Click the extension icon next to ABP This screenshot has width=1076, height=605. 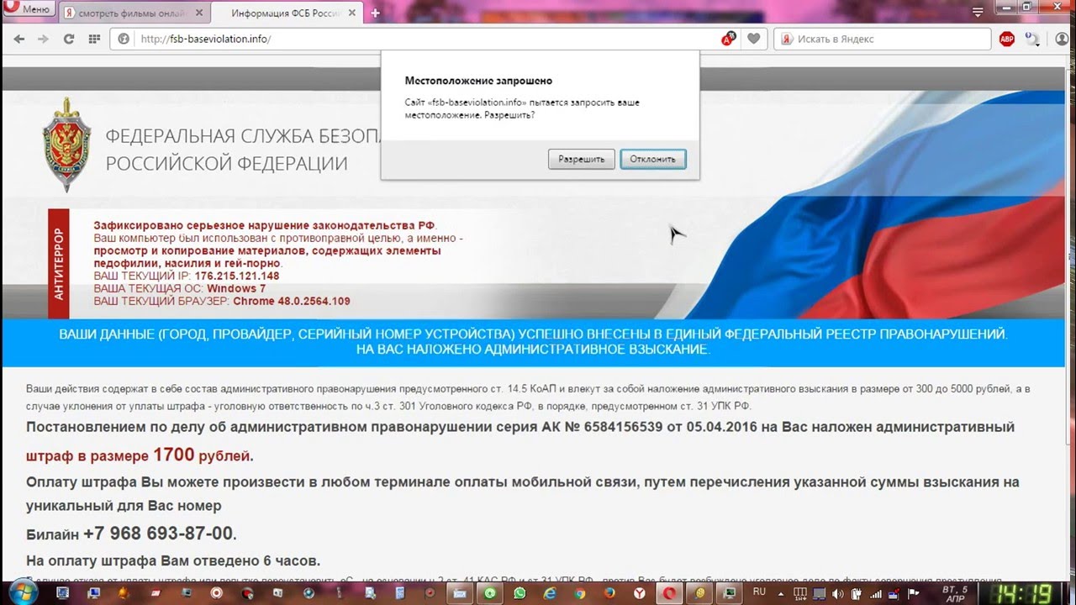tap(1033, 39)
